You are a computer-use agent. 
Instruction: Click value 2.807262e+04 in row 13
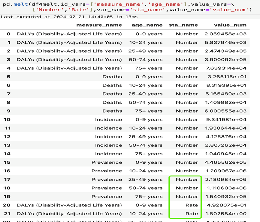pos(226,145)
